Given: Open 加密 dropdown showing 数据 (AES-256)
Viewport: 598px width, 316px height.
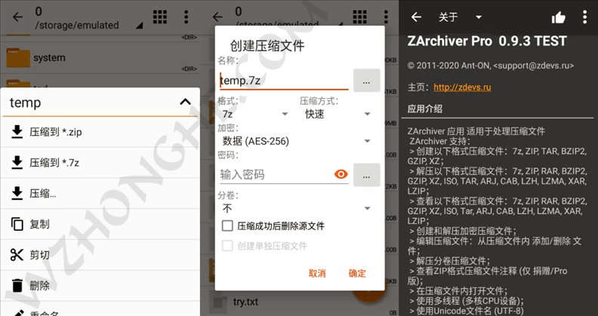Looking at the screenshot, I should 296,141.
